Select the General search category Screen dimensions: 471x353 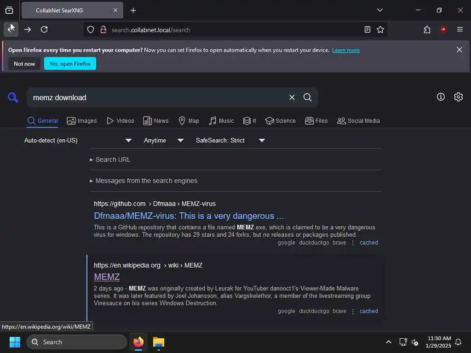click(x=42, y=121)
